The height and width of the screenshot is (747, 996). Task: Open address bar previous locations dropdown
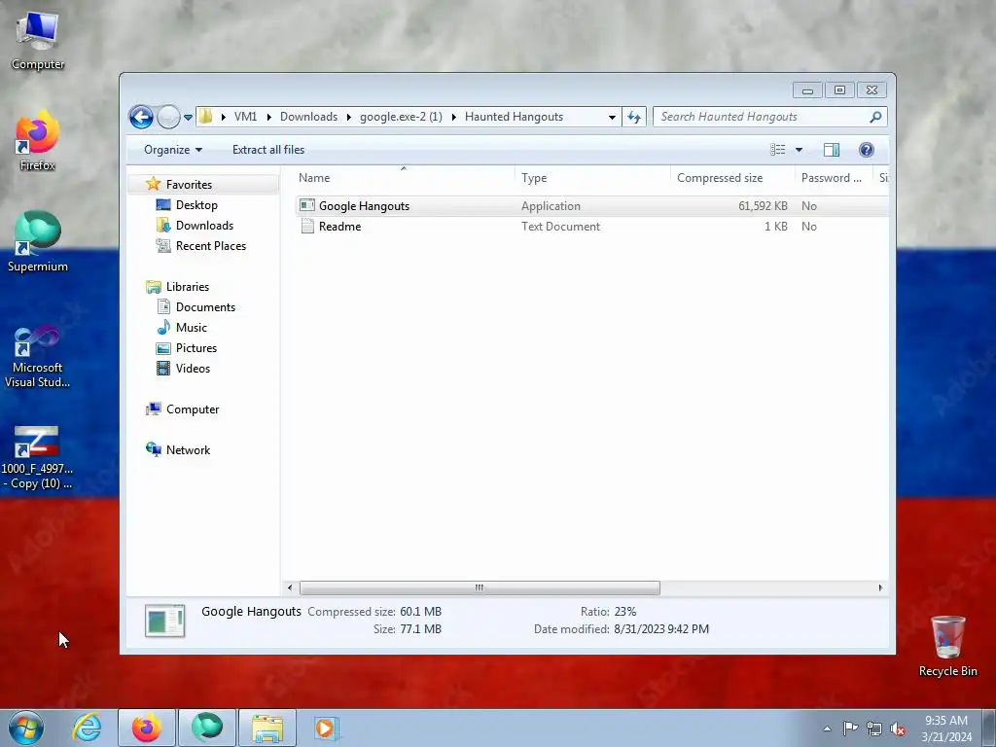point(612,117)
